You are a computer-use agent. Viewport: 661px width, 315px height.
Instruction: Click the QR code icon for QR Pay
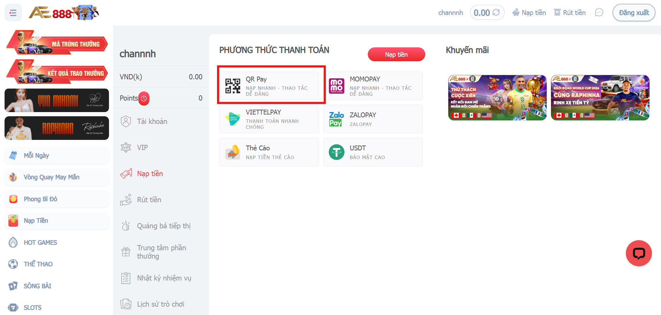233,86
